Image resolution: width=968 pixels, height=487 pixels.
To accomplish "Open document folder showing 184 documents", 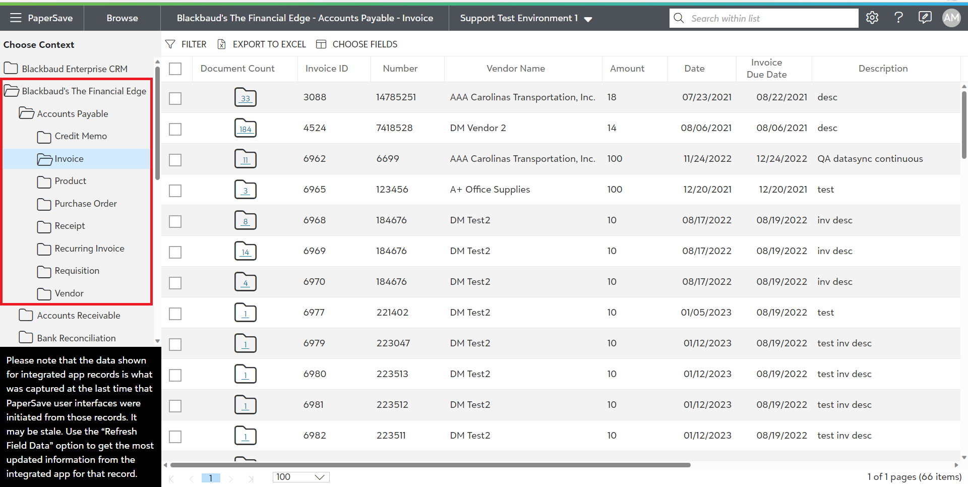I will pos(246,129).
